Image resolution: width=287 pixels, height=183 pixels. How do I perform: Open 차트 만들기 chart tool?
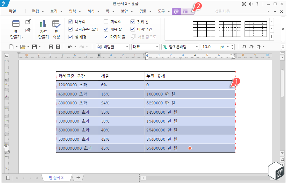[x=44, y=29]
